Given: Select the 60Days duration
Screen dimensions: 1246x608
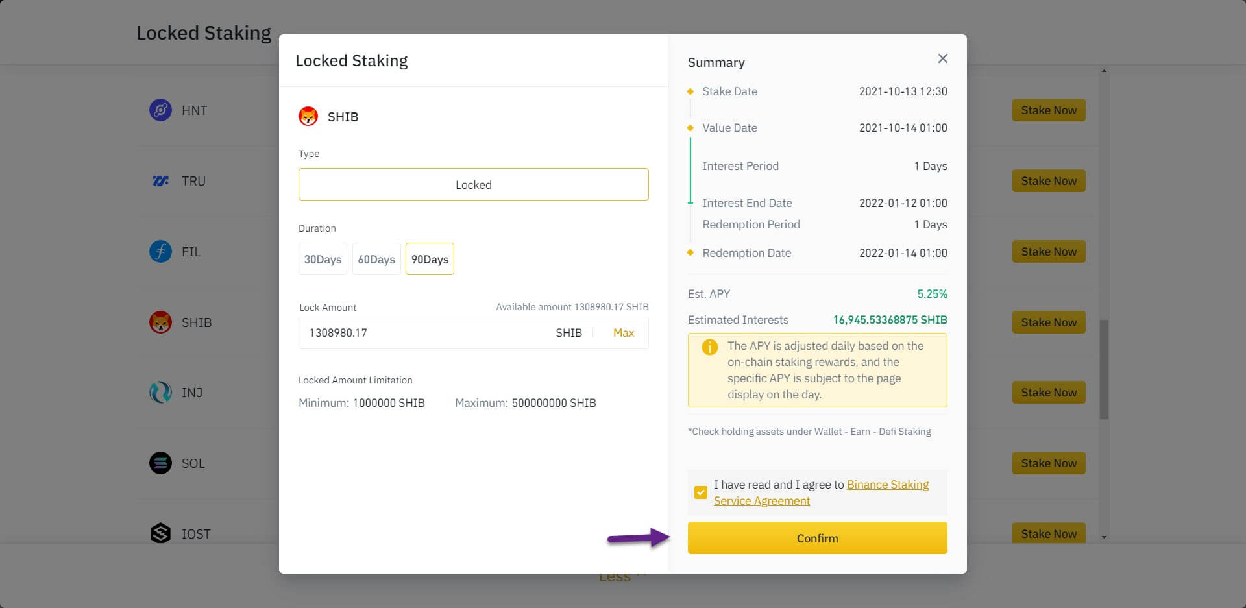Looking at the screenshot, I should pyautogui.click(x=376, y=259).
